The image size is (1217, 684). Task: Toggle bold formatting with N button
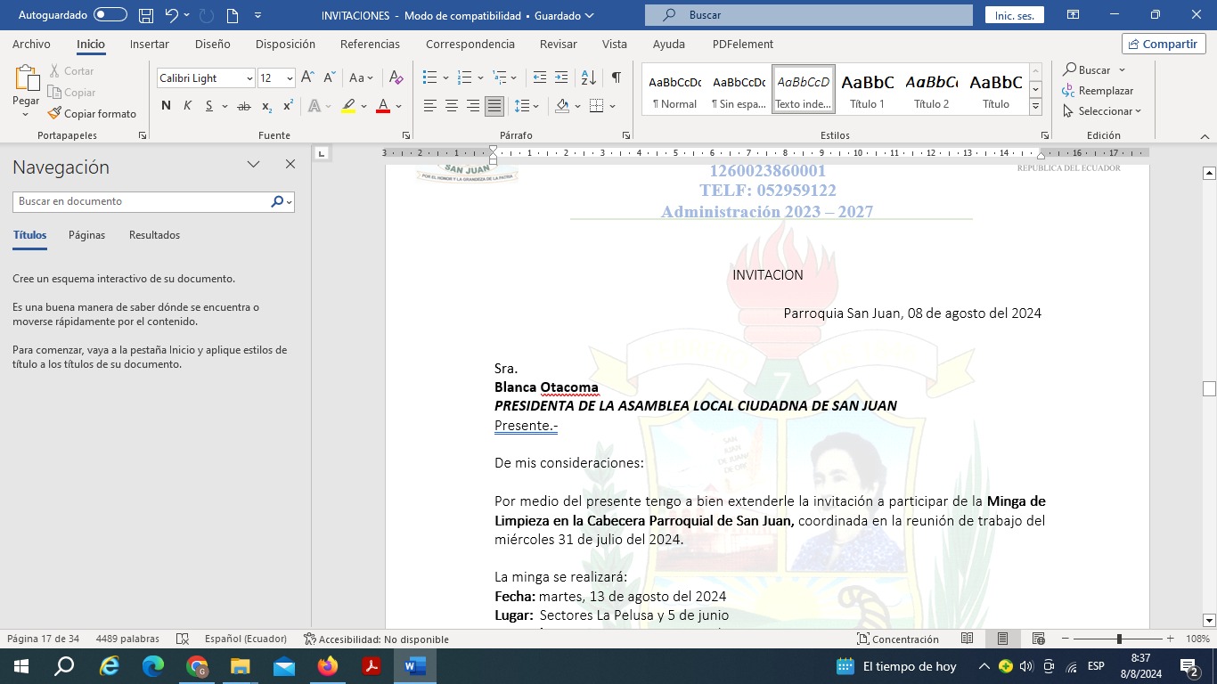[x=166, y=106]
